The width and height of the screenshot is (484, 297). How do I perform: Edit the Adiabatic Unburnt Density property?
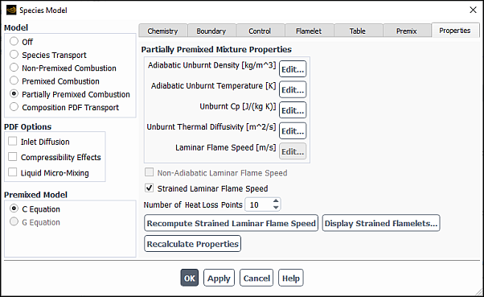293,69
